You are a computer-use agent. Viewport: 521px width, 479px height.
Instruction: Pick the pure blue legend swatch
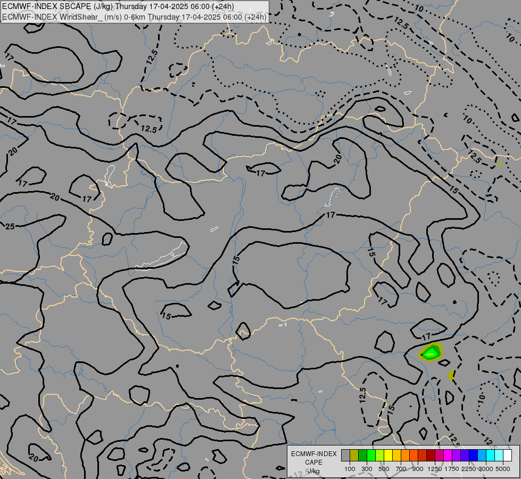pos(474,456)
